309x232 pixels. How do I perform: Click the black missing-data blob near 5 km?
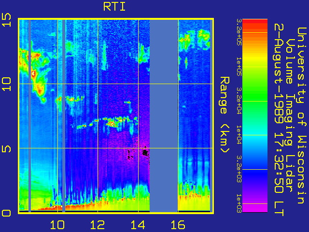click(x=145, y=153)
